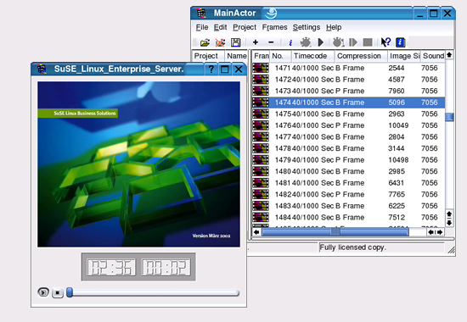Open the Frames menu
This screenshot has width=467, height=322.
pyautogui.click(x=274, y=27)
